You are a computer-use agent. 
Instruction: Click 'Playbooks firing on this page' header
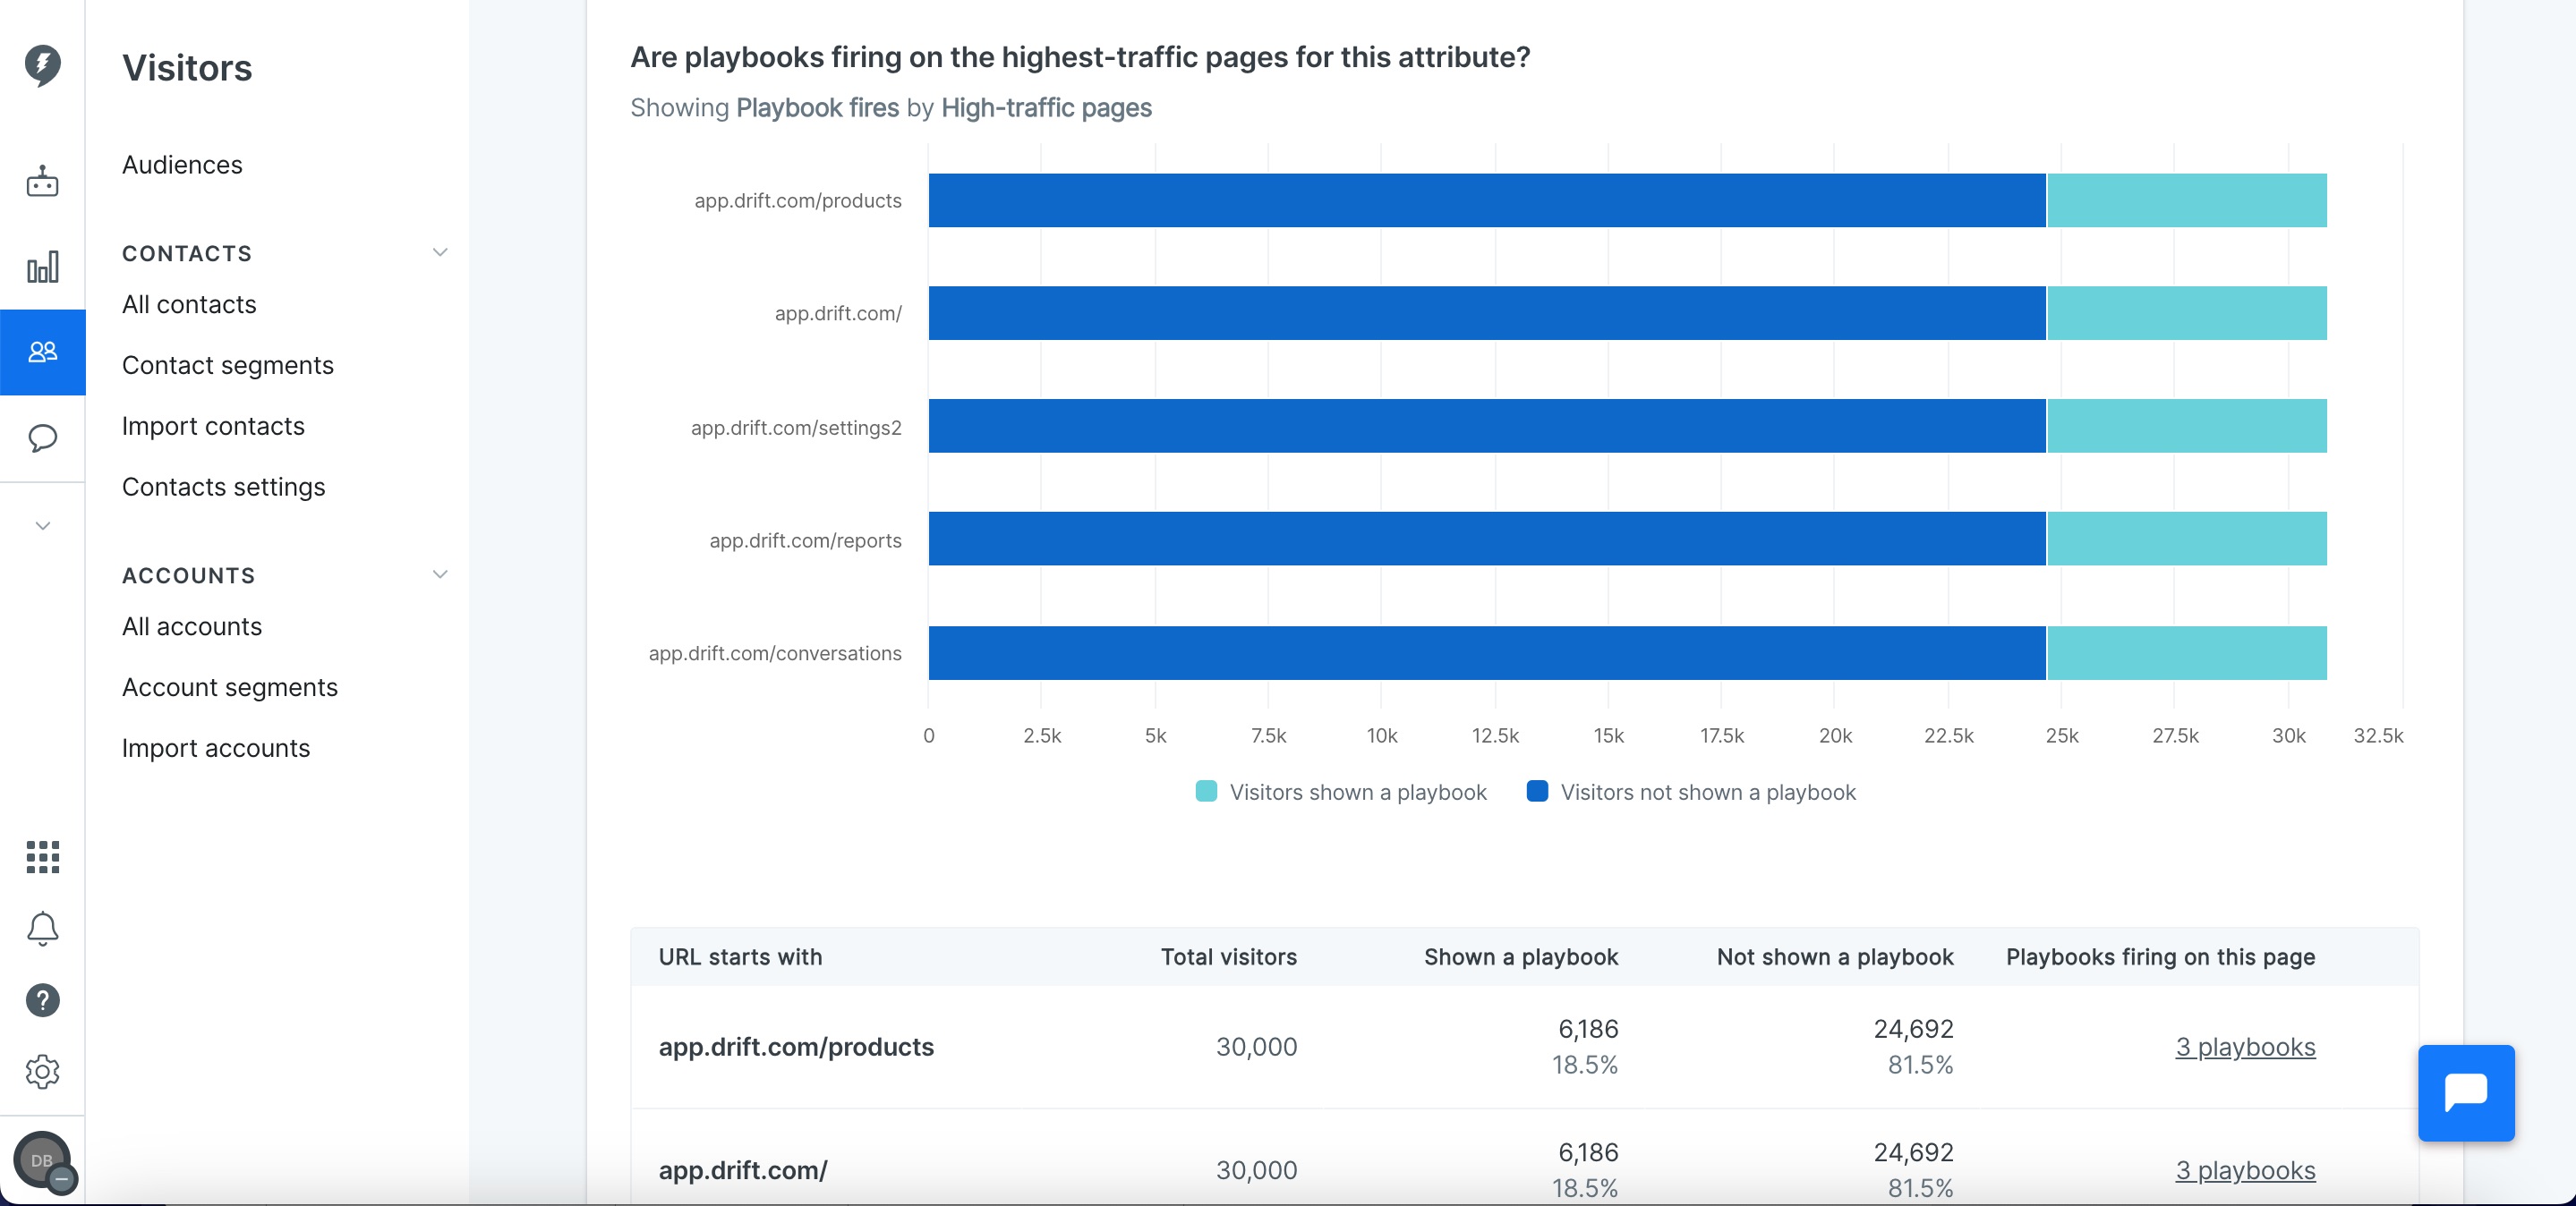pyautogui.click(x=2160, y=956)
